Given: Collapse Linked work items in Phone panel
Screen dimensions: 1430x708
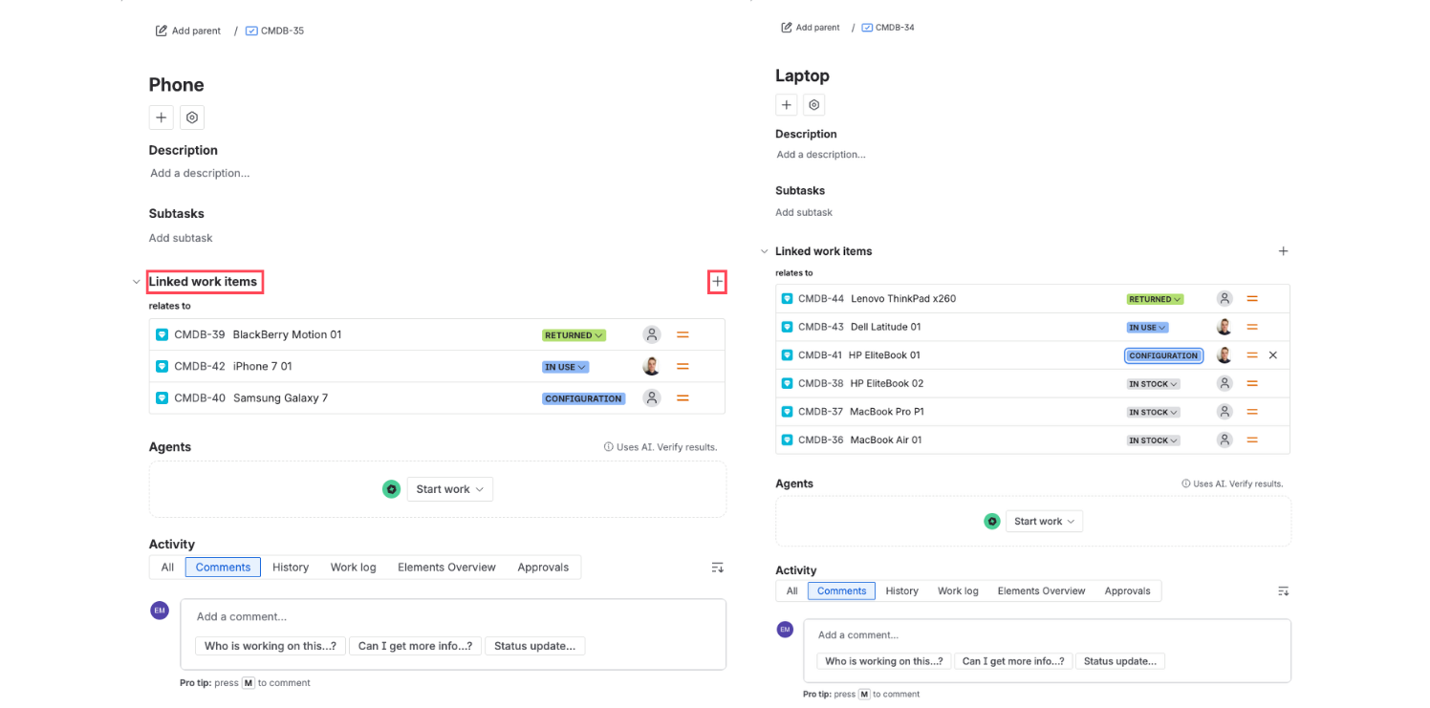Looking at the screenshot, I should tap(136, 282).
